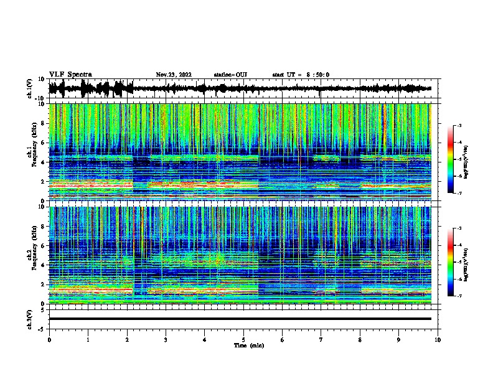This screenshot has width=493, height=381.
Task: Click the "Time (min)" axis label
Action: (249, 346)
